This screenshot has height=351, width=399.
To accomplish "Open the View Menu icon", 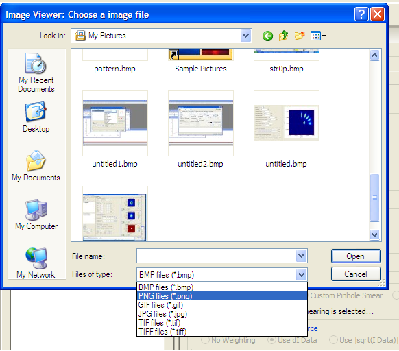I will 317,36.
